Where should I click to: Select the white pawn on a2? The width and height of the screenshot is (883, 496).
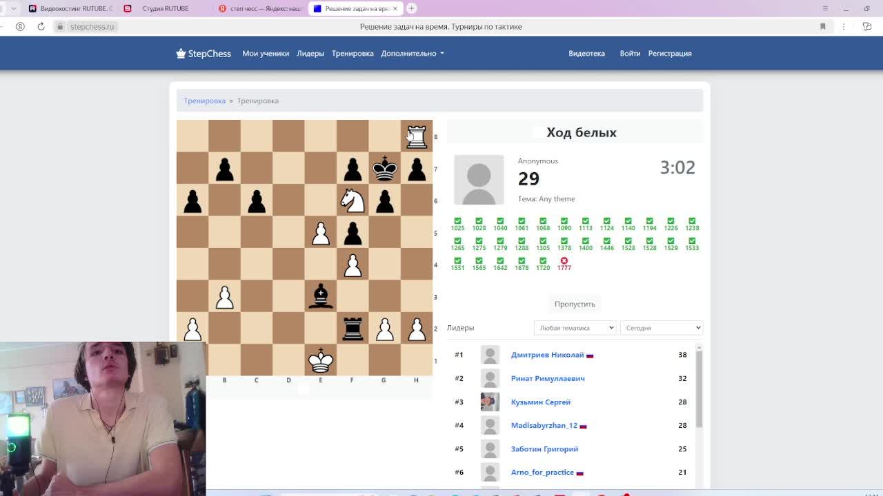(x=192, y=328)
